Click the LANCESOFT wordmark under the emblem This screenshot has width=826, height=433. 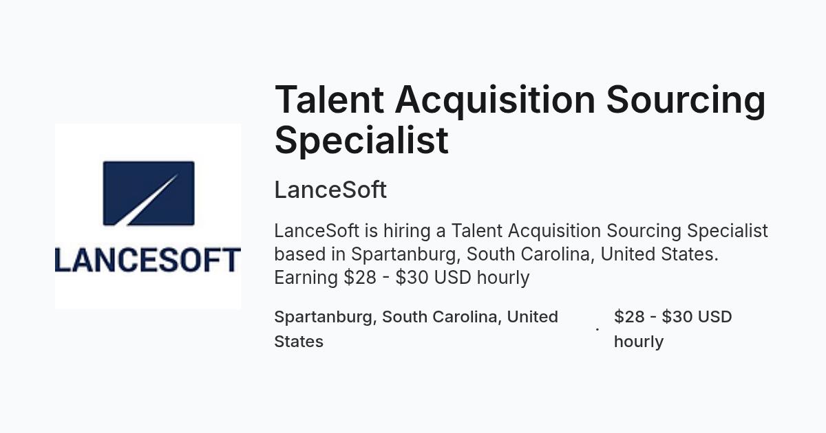148,260
